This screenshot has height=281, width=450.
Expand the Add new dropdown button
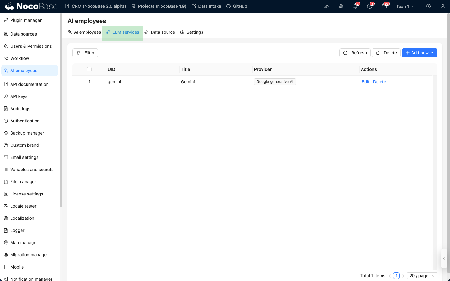[x=419, y=53]
